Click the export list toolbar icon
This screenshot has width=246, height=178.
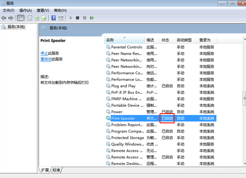pos(44,18)
